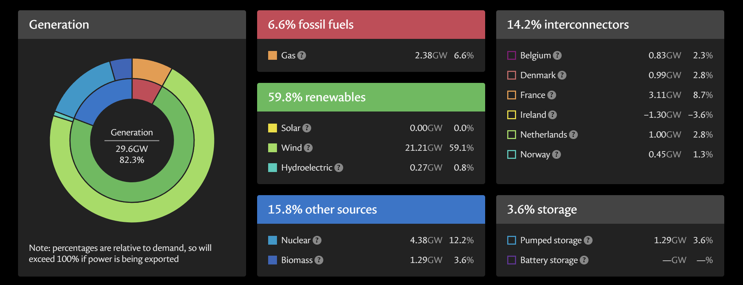Select the teal Hydroelectric color swatch
Screen dimensions: 743x285
[x=273, y=168]
